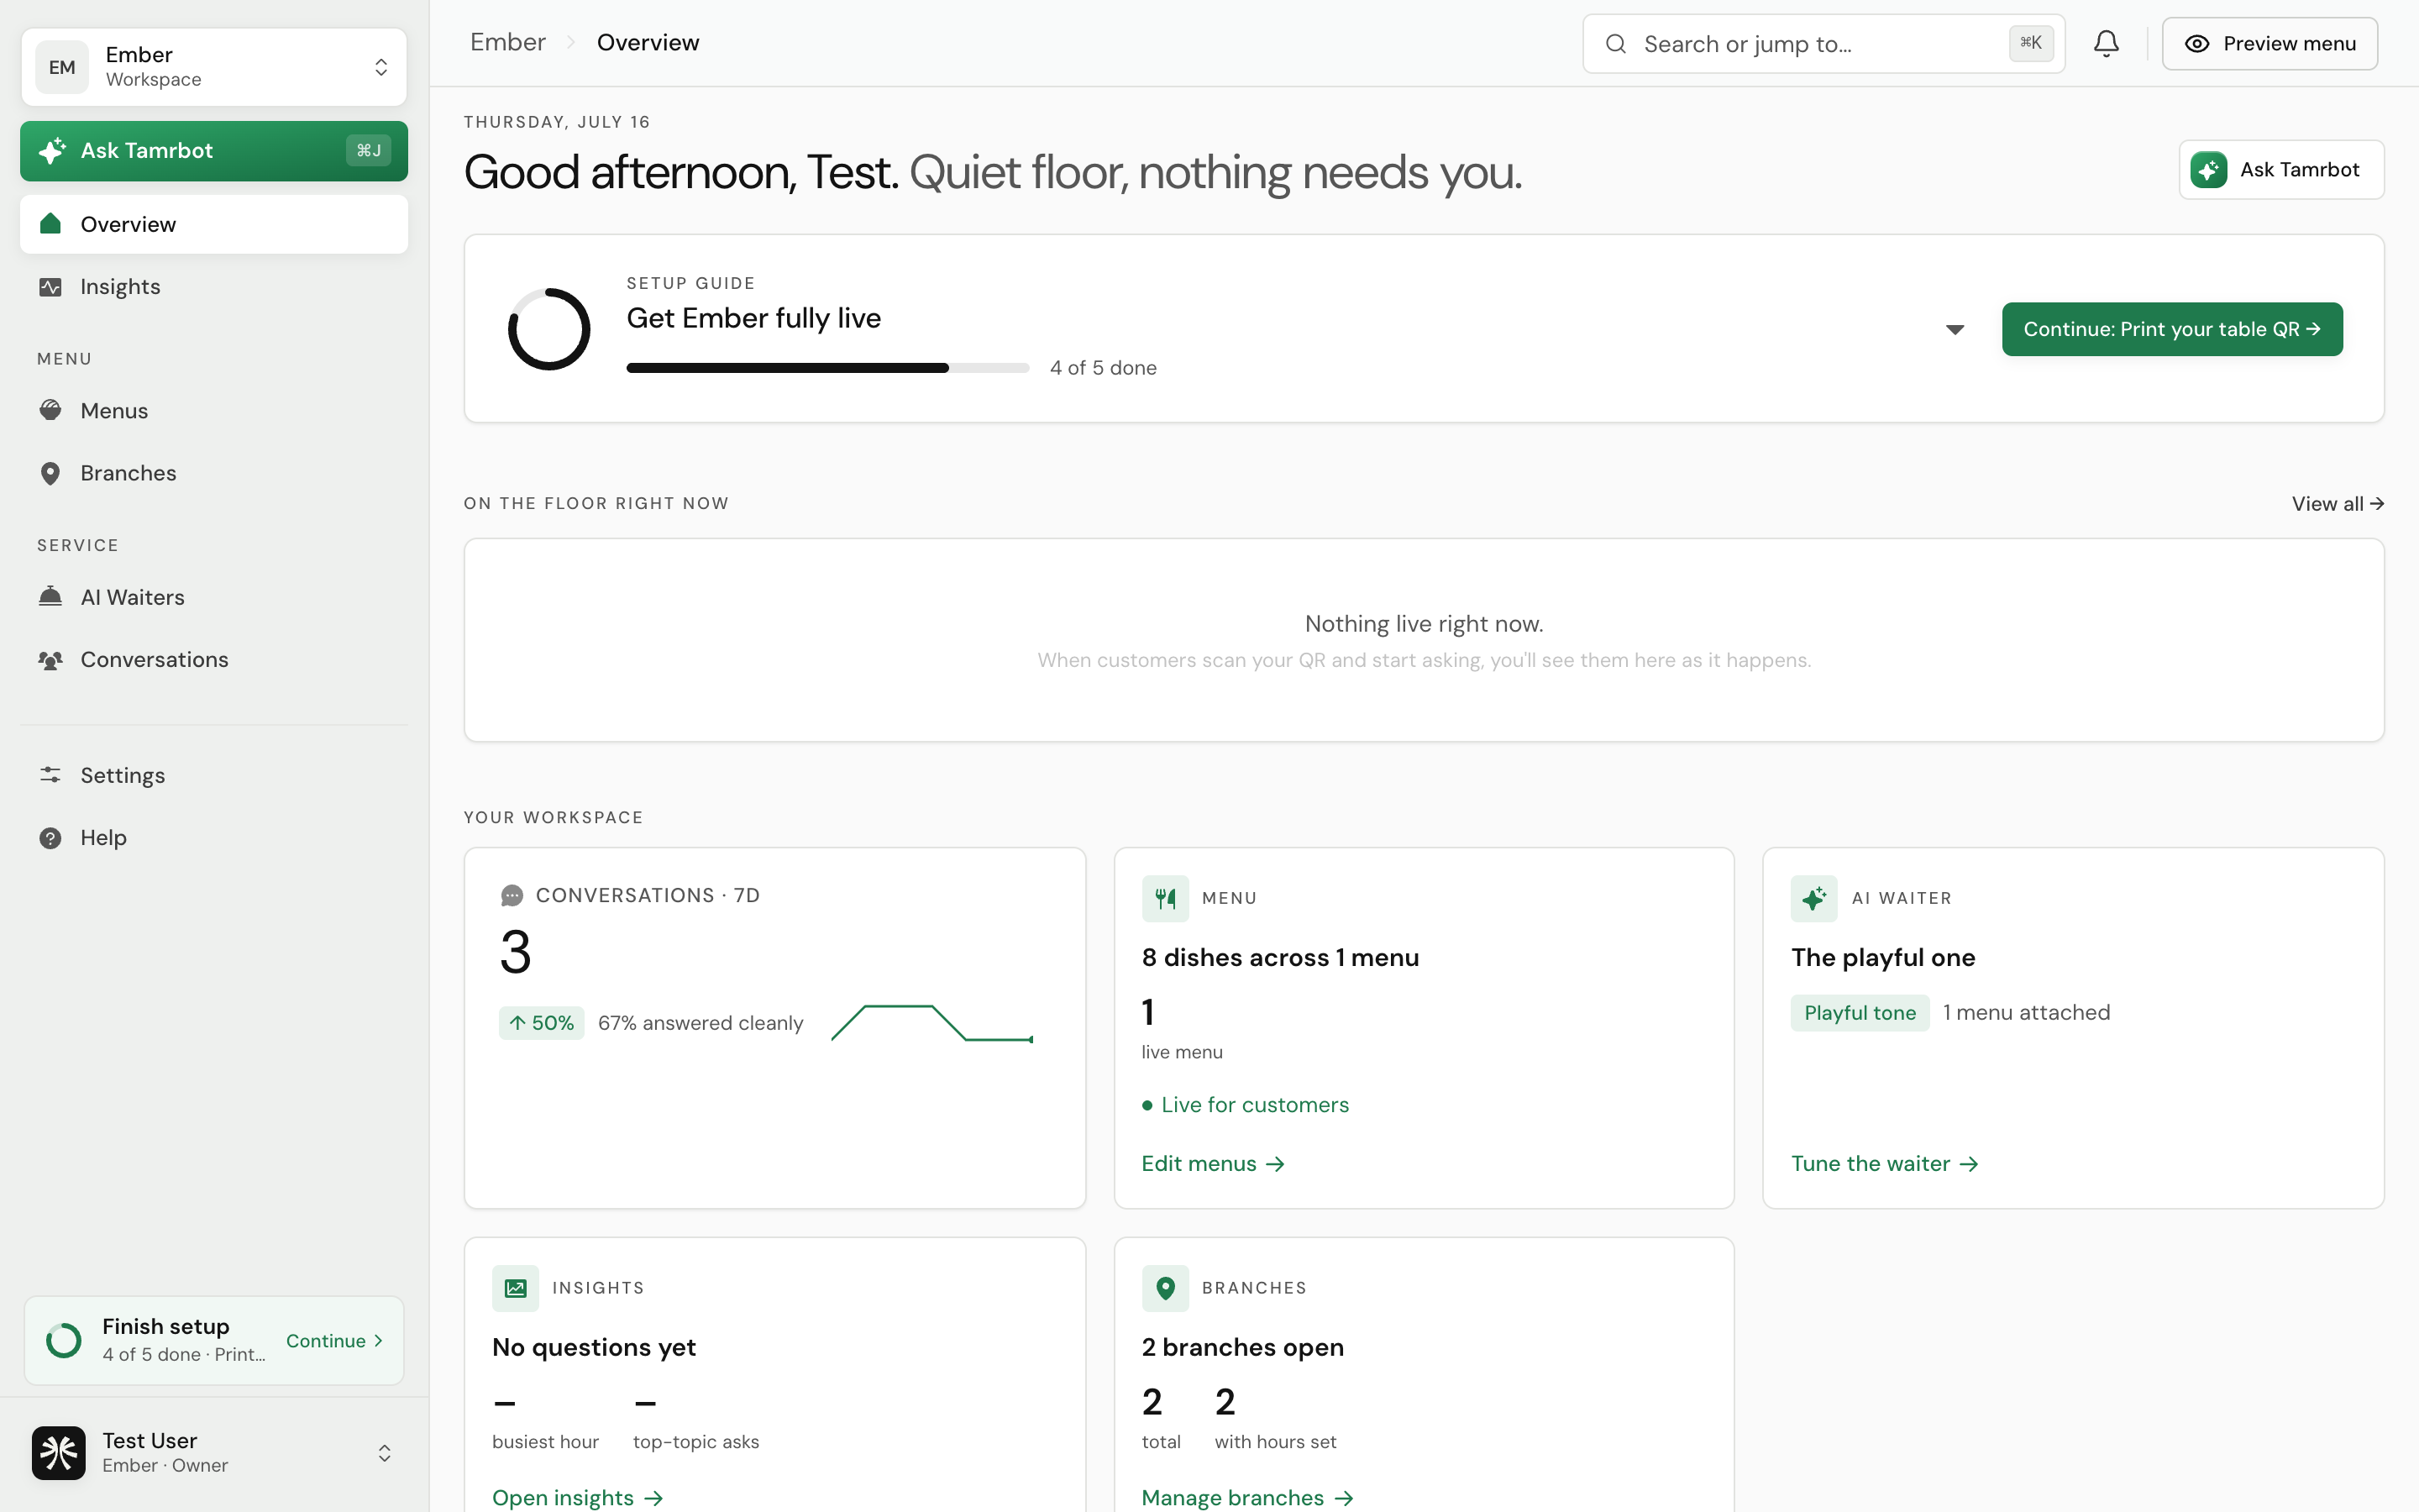Click Tune the waiter link
2419x1512 pixels.
pos(1884,1164)
